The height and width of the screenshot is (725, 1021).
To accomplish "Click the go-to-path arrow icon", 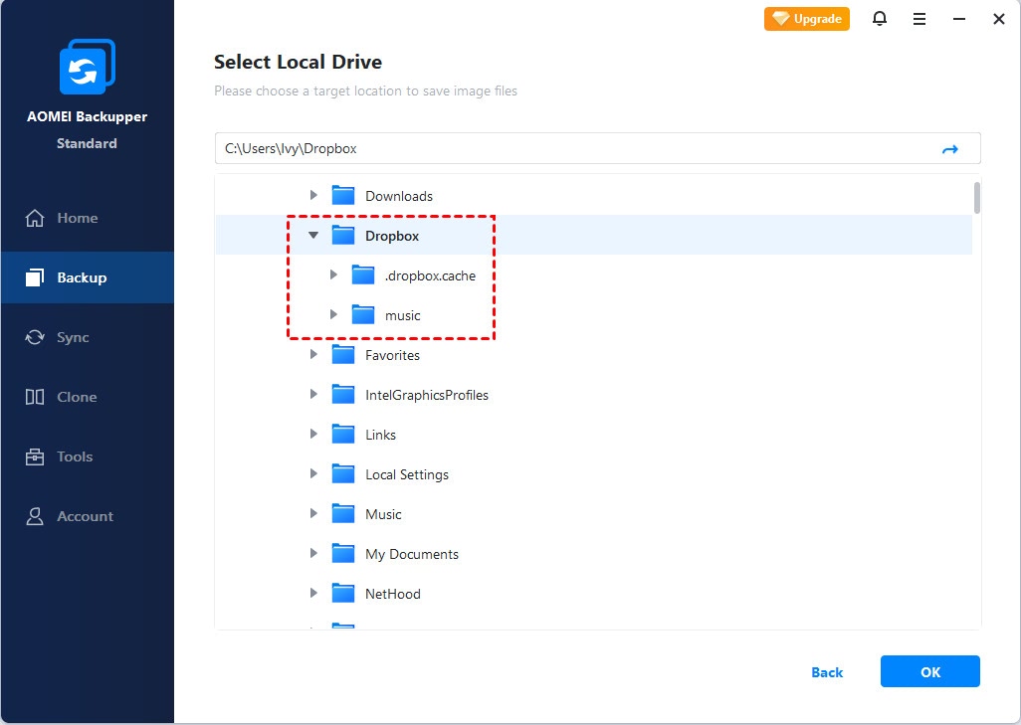I will pos(950,149).
